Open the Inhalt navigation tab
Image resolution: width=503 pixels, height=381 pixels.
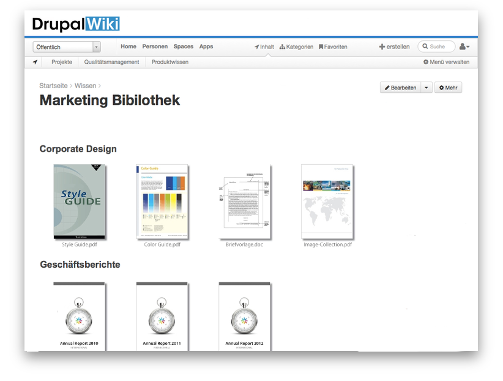click(x=264, y=47)
